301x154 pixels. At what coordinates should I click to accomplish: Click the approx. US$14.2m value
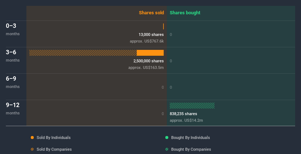(x=186, y=120)
